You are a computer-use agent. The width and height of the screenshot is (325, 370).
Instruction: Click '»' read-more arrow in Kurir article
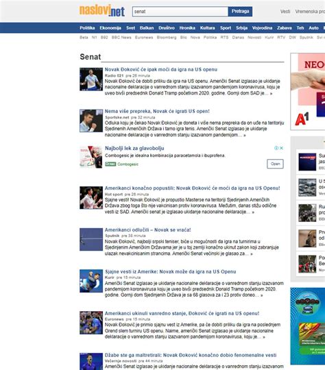pyautogui.click(x=261, y=295)
